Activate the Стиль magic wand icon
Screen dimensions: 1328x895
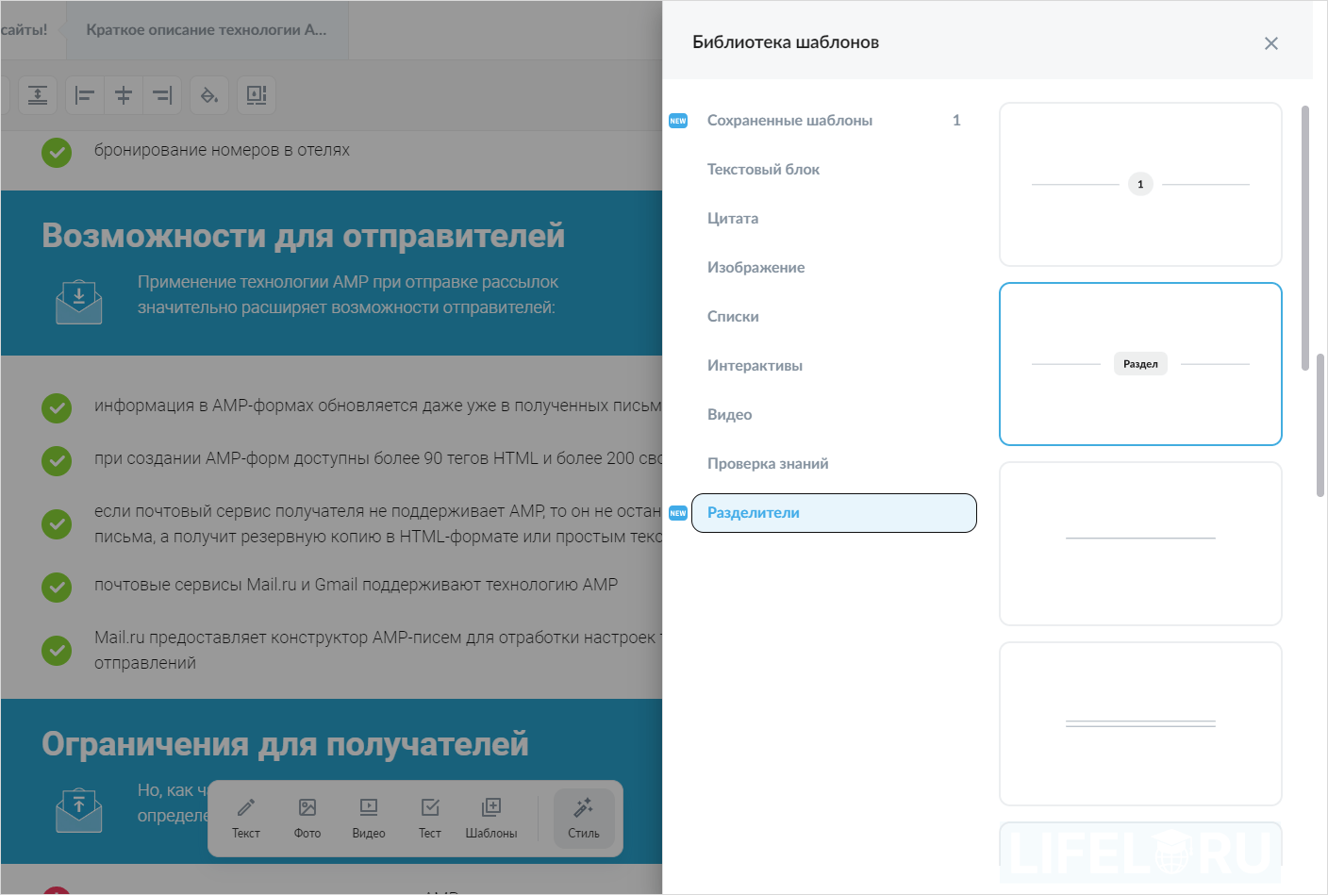click(583, 817)
